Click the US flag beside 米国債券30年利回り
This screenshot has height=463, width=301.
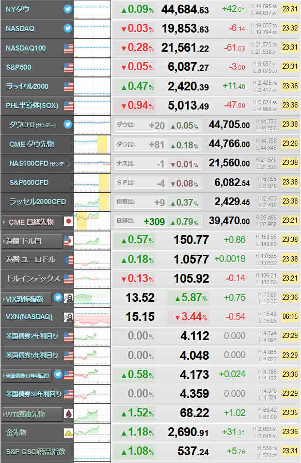(x=69, y=394)
